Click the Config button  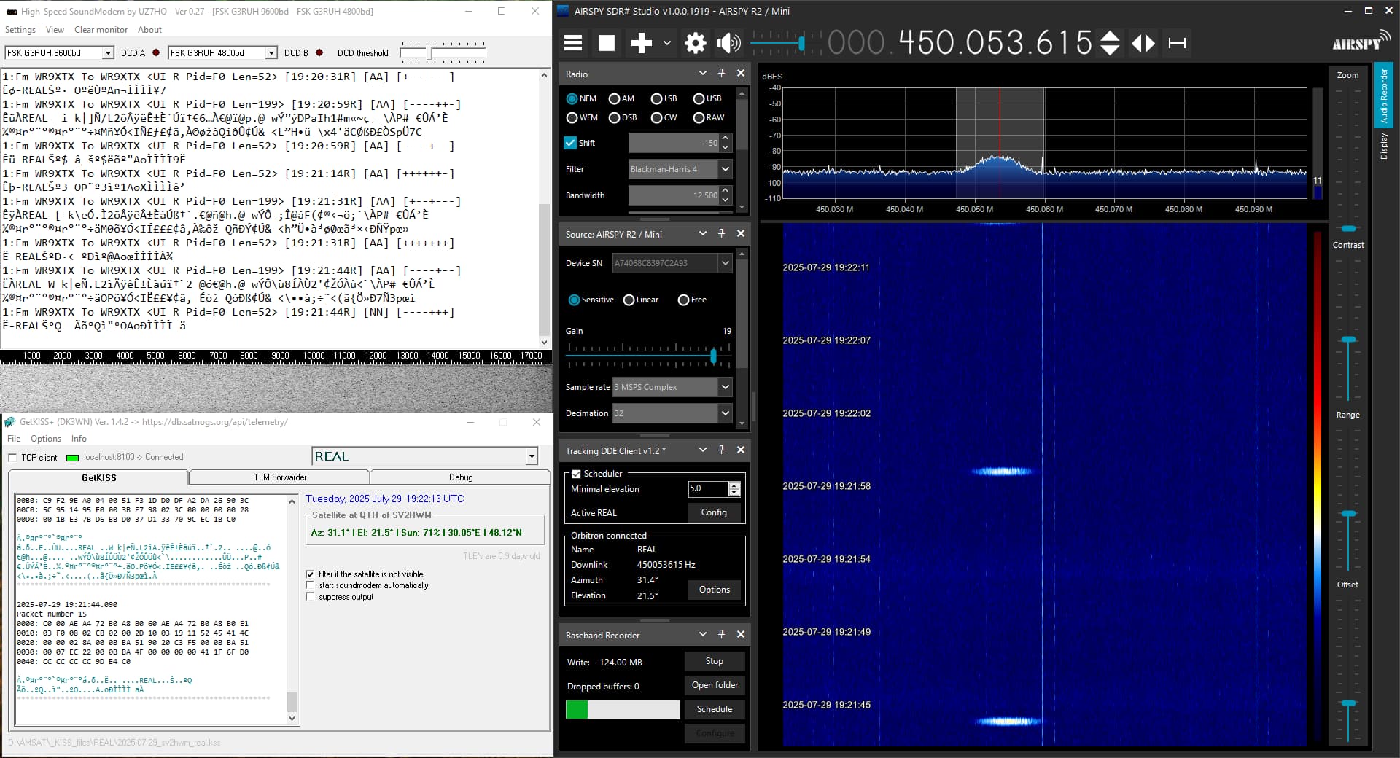(x=714, y=512)
